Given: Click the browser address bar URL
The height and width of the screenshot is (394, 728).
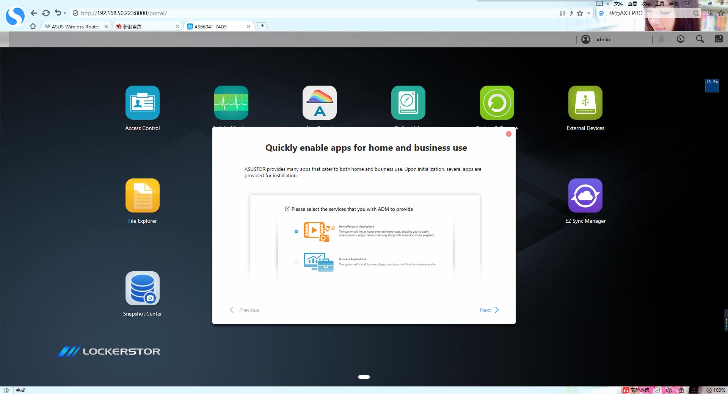Looking at the screenshot, I should click(124, 13).
